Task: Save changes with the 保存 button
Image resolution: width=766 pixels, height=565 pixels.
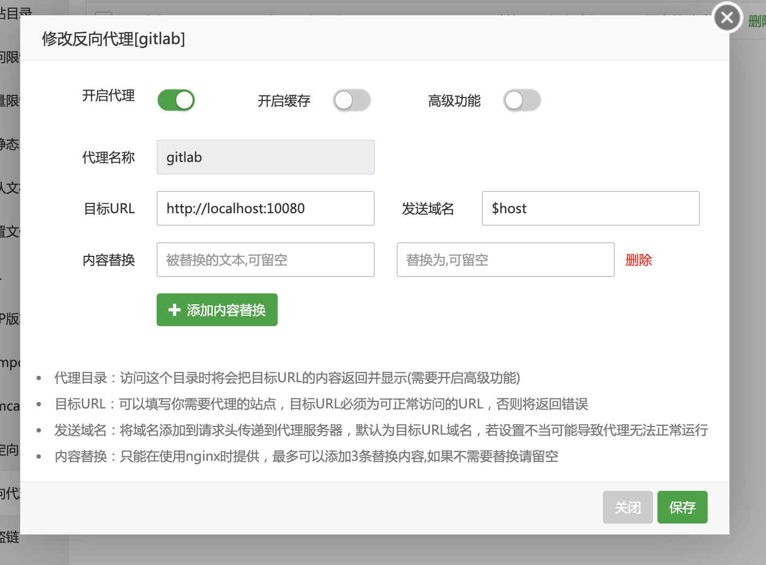Action: click(x=683, y=507)
